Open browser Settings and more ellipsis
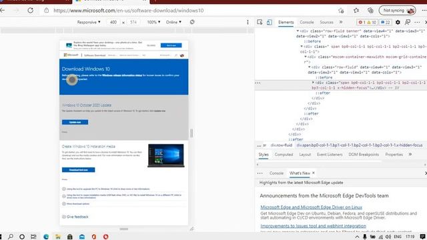This screenshot has width=427, height=240. tap(424, 11)
